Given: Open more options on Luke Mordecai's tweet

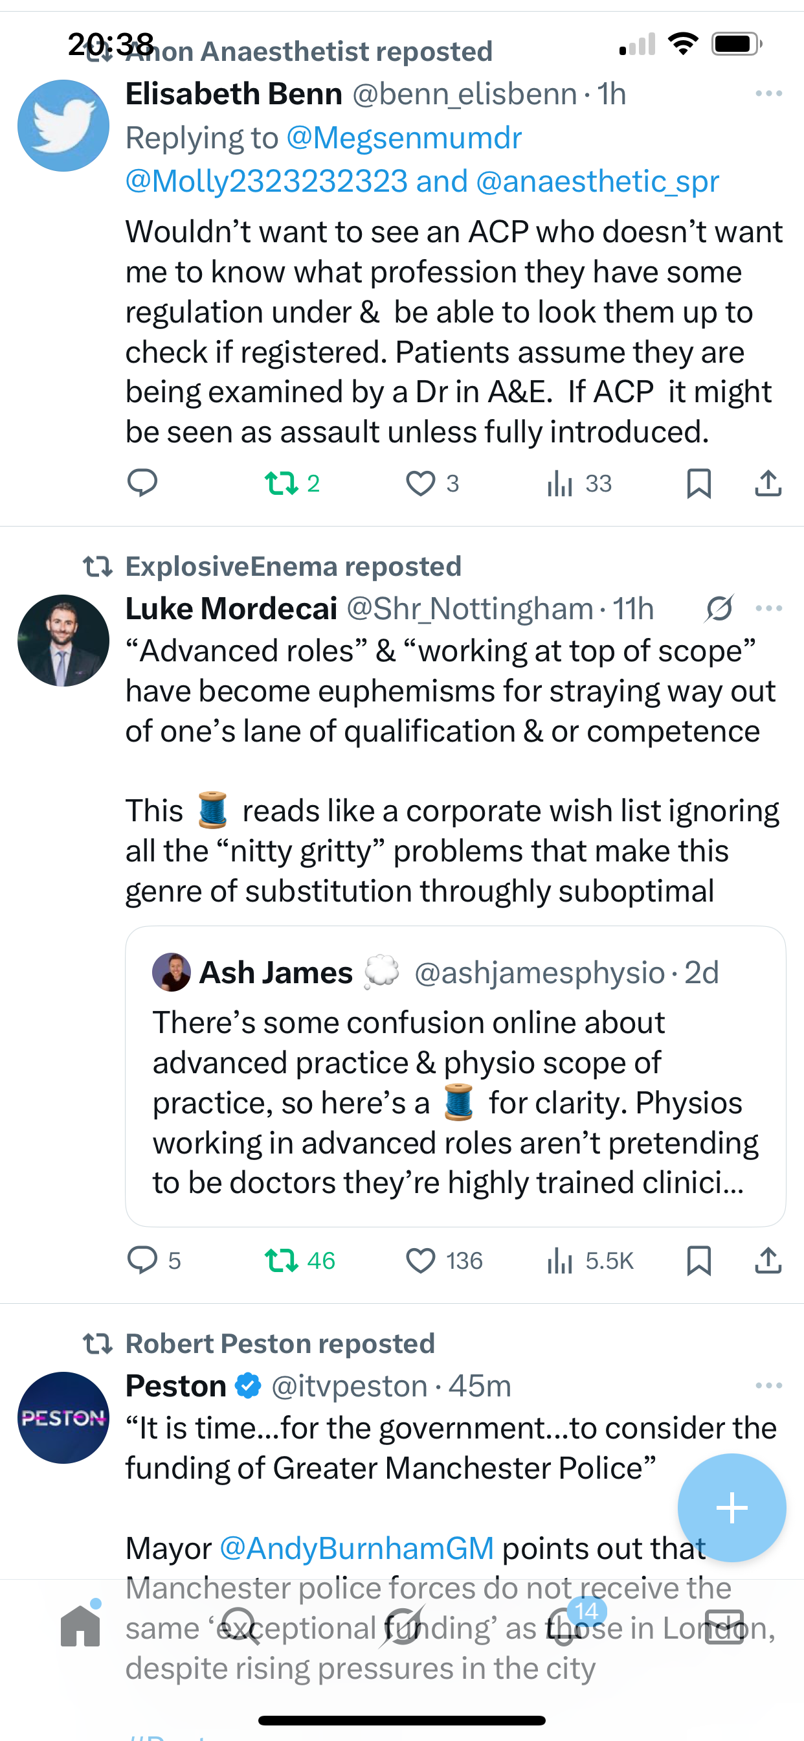Looking at the screenshot, I should tap(769, 608).
